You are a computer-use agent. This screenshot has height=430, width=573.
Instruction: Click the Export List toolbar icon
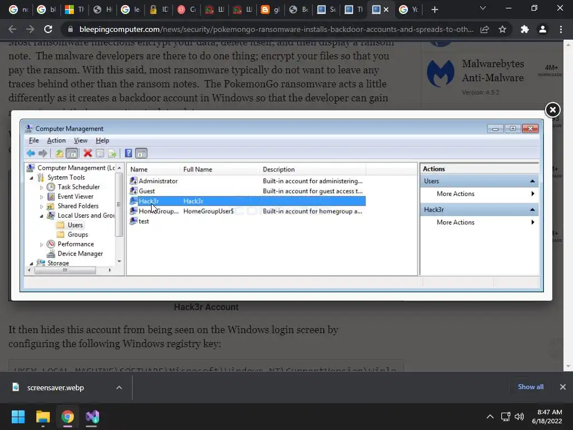point(112,153)
